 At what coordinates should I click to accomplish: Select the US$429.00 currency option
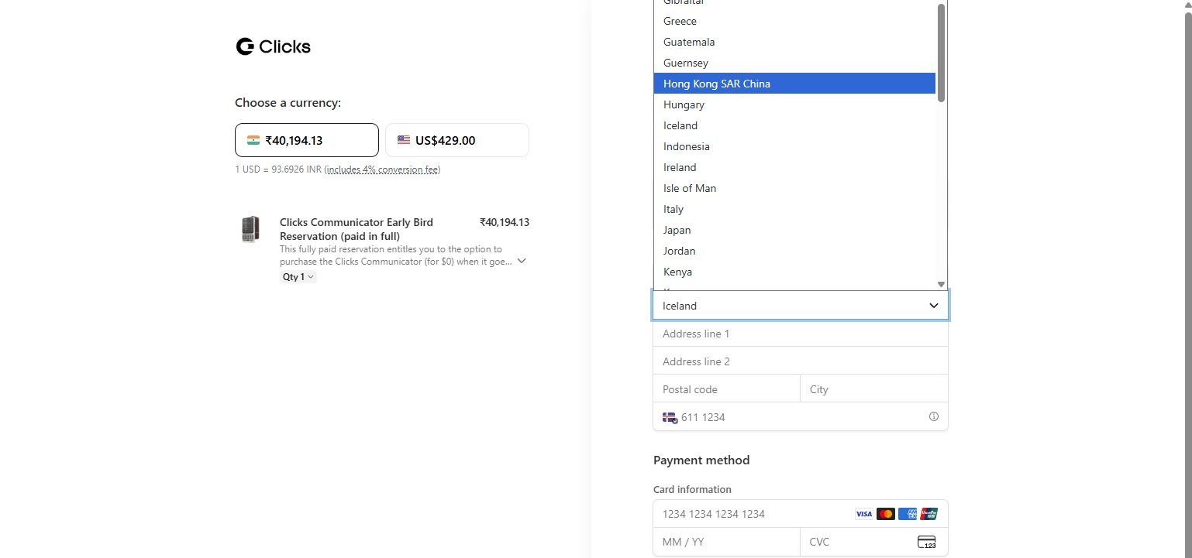pos(456,139)
